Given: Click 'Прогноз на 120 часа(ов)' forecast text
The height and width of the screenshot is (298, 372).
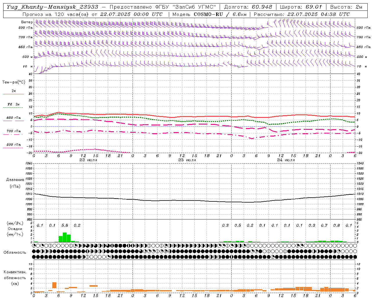Looking at the screenshot, I should (x=56, y=14).
